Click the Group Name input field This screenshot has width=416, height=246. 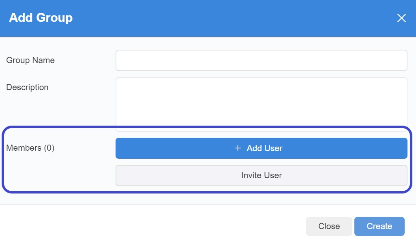(x=262, y=60)
